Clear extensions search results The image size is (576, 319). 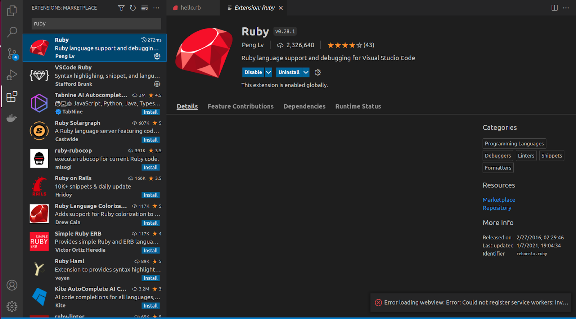point(144,8)
